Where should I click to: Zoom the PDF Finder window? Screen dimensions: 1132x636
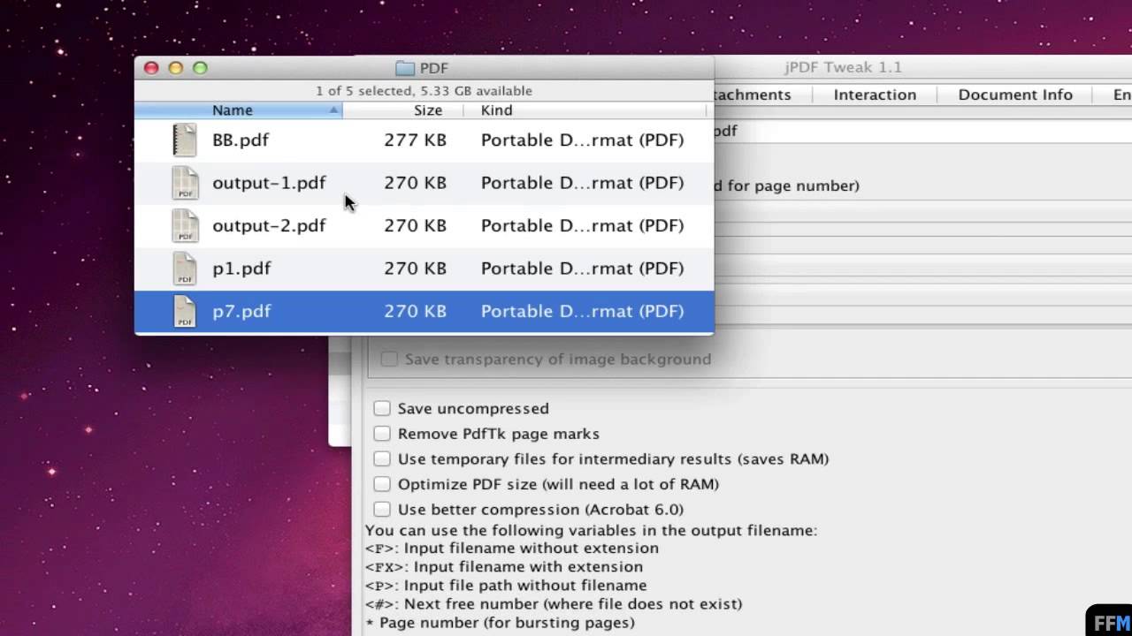point(200,68)
